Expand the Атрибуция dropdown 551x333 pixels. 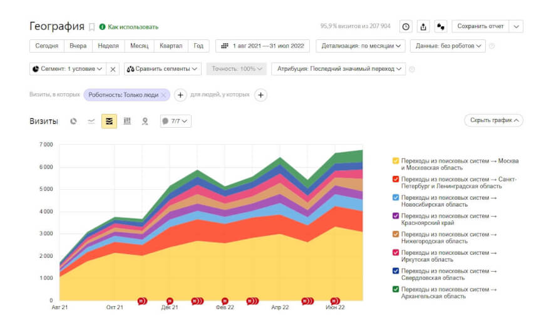click(338, 69)
